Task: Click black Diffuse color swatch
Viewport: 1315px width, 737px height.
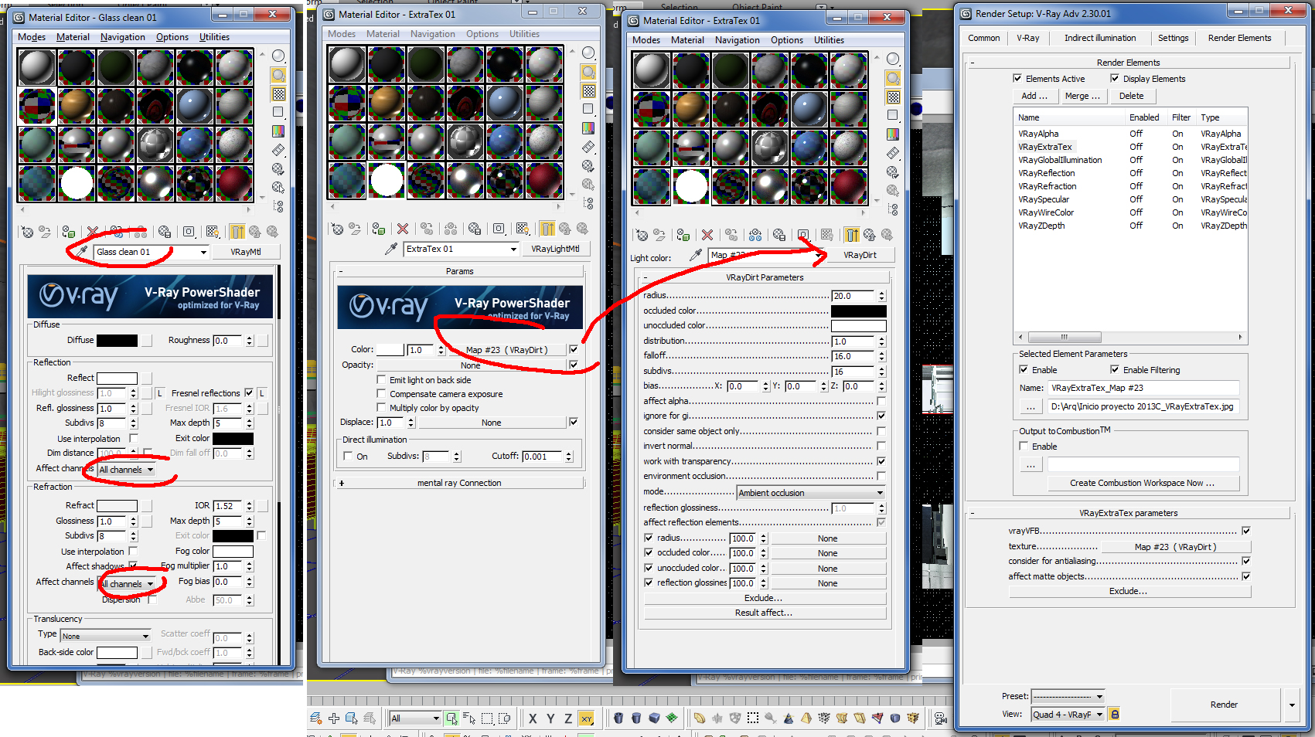Action: [x=117, y=341]
